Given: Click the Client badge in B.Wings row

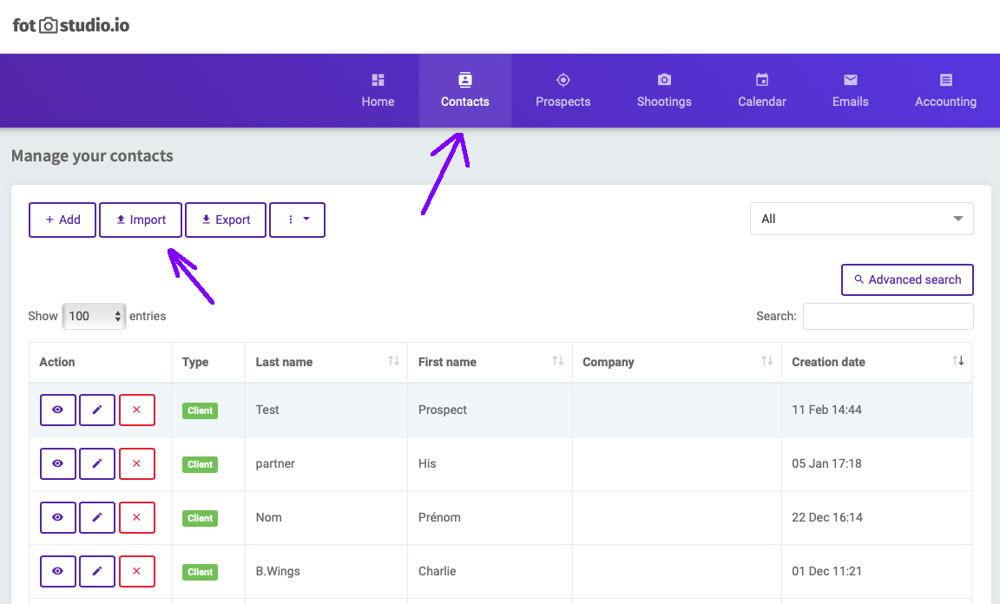Looking at the screenshot, I should click(200, 572).
